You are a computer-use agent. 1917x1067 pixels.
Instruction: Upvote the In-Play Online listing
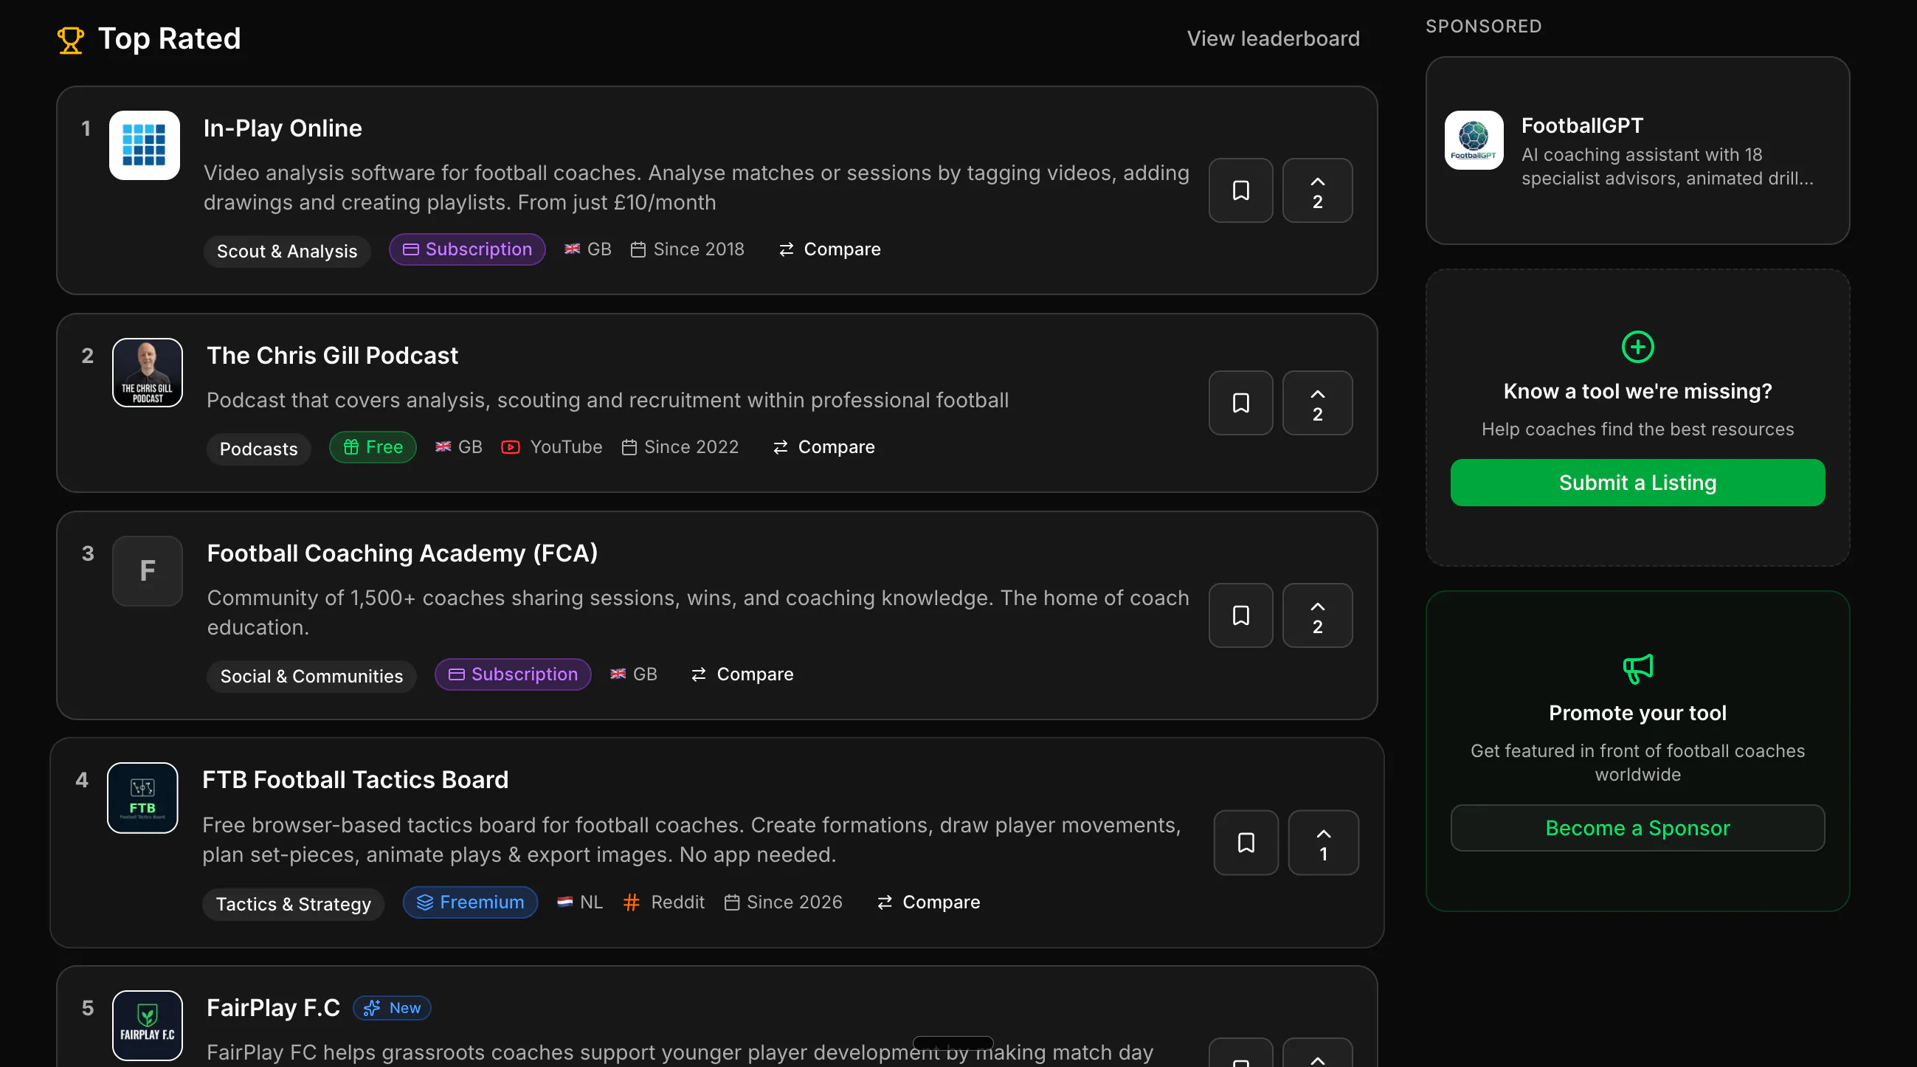1317,190
